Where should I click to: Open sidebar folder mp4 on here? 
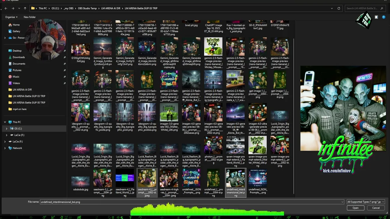[x=19, y=109]
